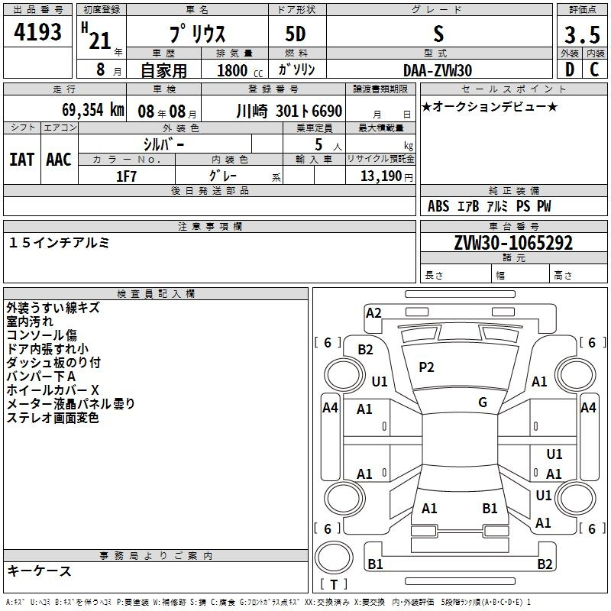The height and width of the screenshot is (611, 611).
Task: Click inspector note バンパー下A
Action: click(x=41, y=376)
